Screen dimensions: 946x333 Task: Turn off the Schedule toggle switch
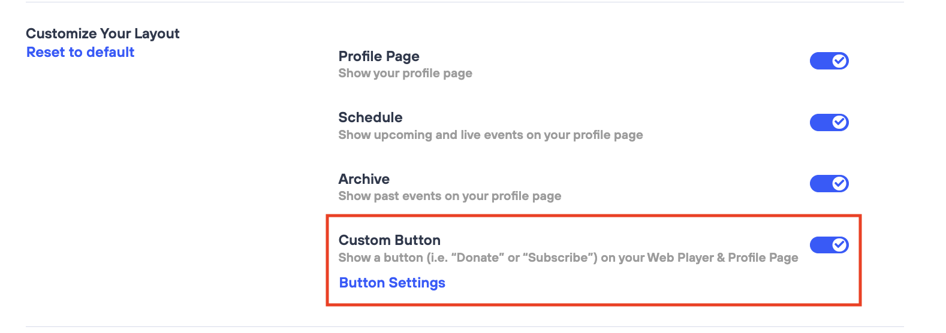(828, 123)
